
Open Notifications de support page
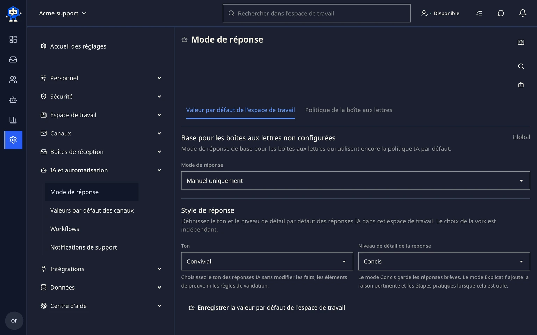92,247
